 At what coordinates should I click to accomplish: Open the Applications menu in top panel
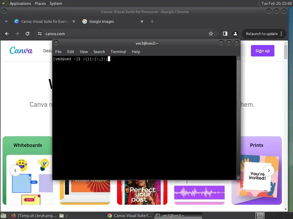pos(20,3)
